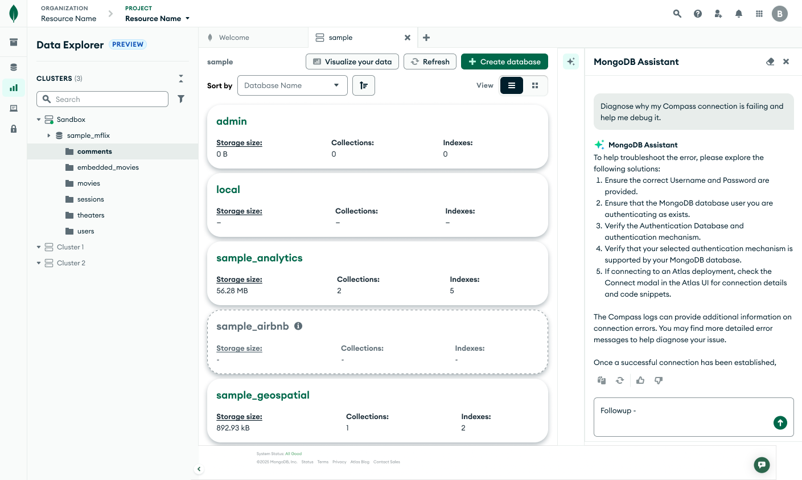The height and width of the screenshot is (480, 802).
Task: Open the Database Name sort dropdown
Action: pos(292,85)
